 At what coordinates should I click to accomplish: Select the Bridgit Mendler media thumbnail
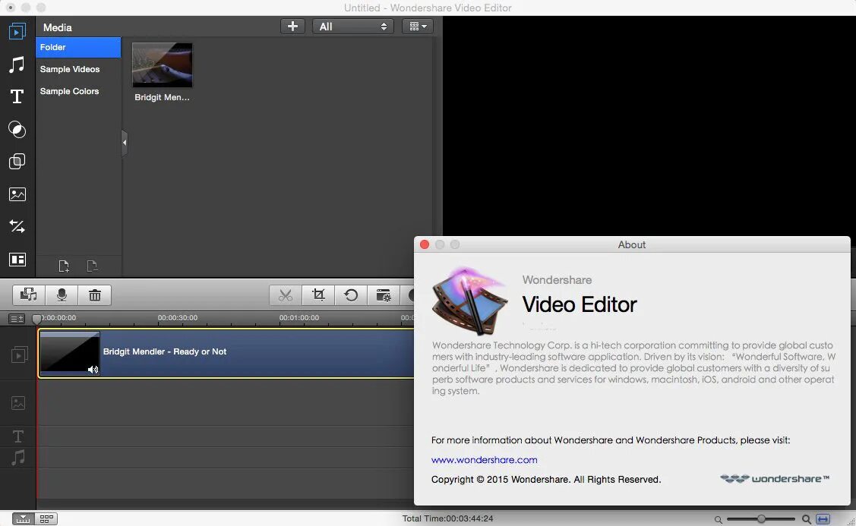pos(162,65)
